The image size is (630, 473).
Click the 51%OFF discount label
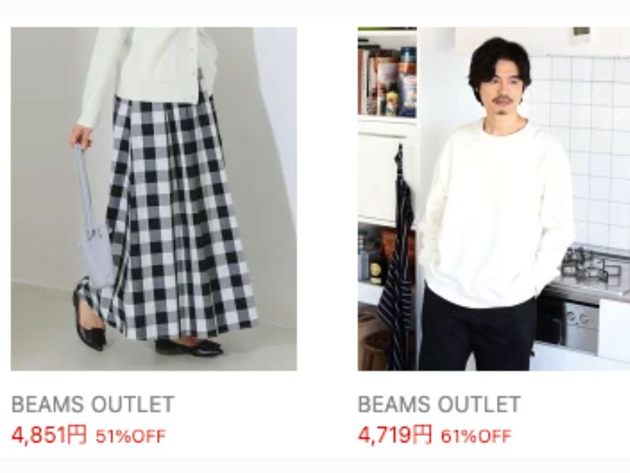pyautogui.click(x=131, y=437)
